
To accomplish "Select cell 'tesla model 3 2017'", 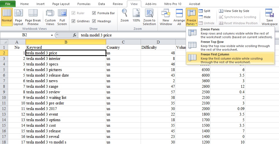I will [x=66, y=109].
